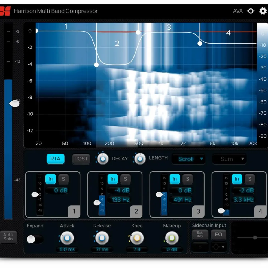Click band 1 threshold slider handle
Image resolution: width=268 pixels, height=268 pixels.
click(x=35, y=194)
